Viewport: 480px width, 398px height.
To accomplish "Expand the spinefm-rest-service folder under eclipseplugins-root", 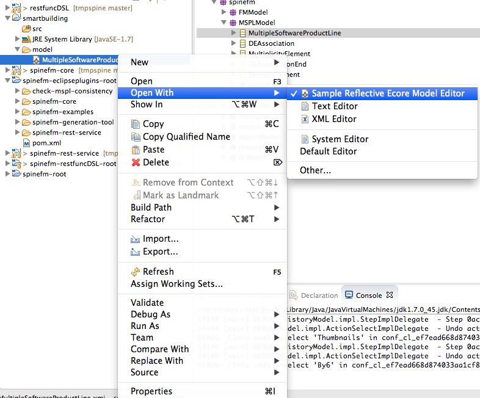I will click(x=17, y=132).
